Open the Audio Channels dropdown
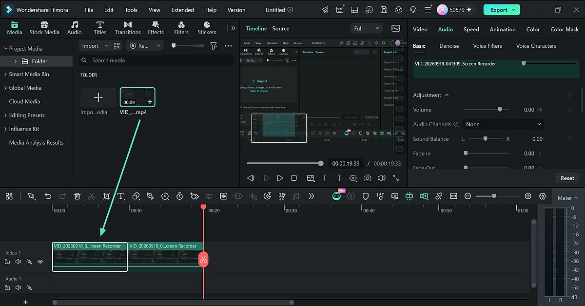 (503, 124)
